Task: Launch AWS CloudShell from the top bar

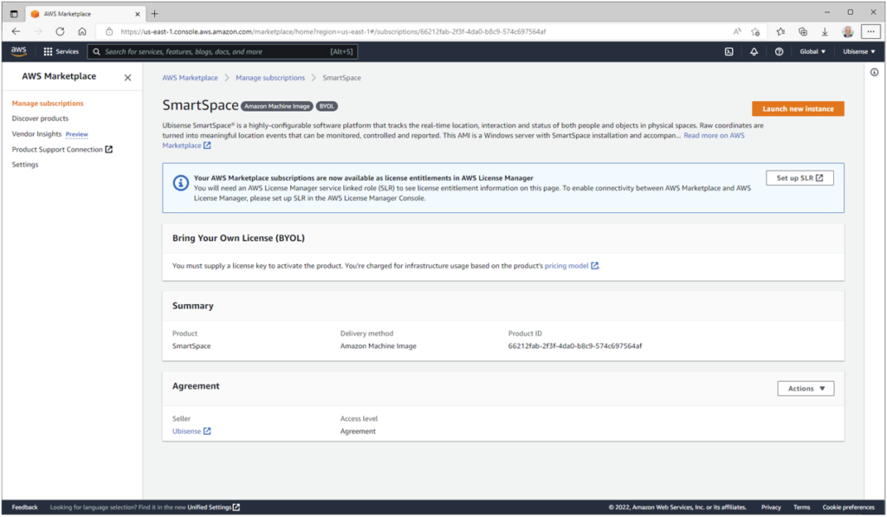Action: (729, 51)
